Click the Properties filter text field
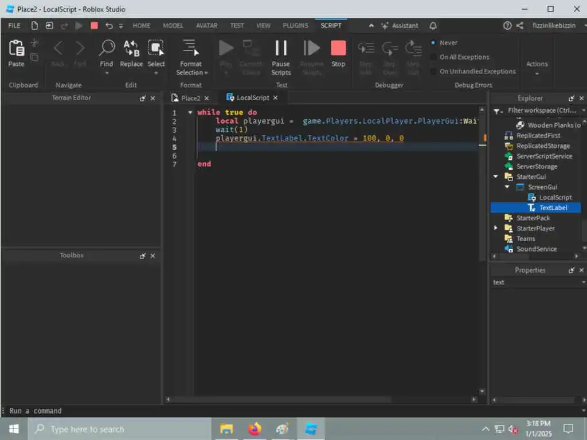587x440 pixels. (536, 282)
